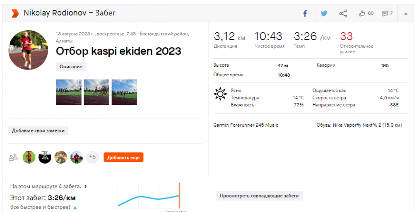Expand the route runs chevron
Image resolution: width=414 pixels, height=212 pixels.
pyautogui.click(x=86, y=187)
